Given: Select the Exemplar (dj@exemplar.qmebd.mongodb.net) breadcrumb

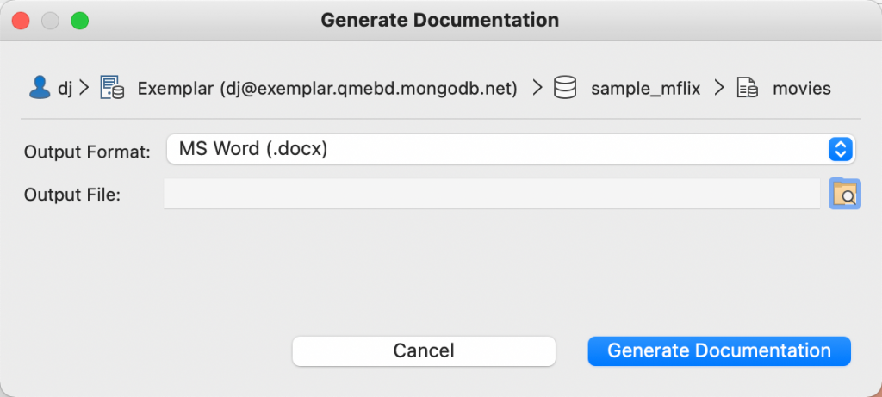Looking at the screenshot, I should tap(327, 89).
